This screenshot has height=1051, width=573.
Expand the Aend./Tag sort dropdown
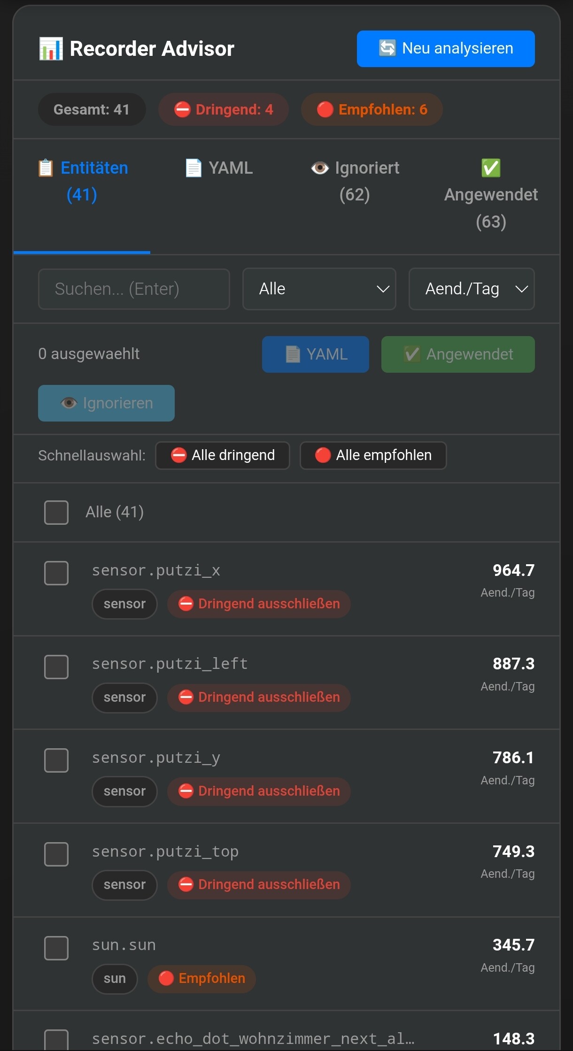[472, 289]
